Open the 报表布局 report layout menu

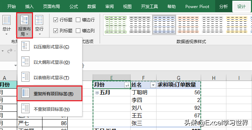pos(25,26)
